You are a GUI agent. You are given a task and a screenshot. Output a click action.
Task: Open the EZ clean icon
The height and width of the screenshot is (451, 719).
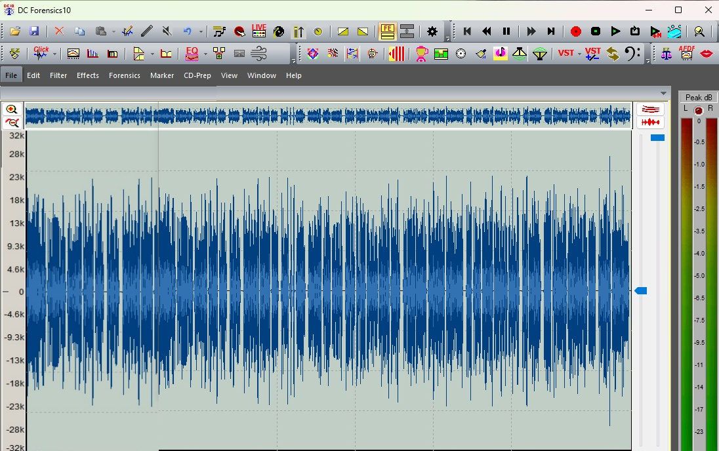pos(14,54)
